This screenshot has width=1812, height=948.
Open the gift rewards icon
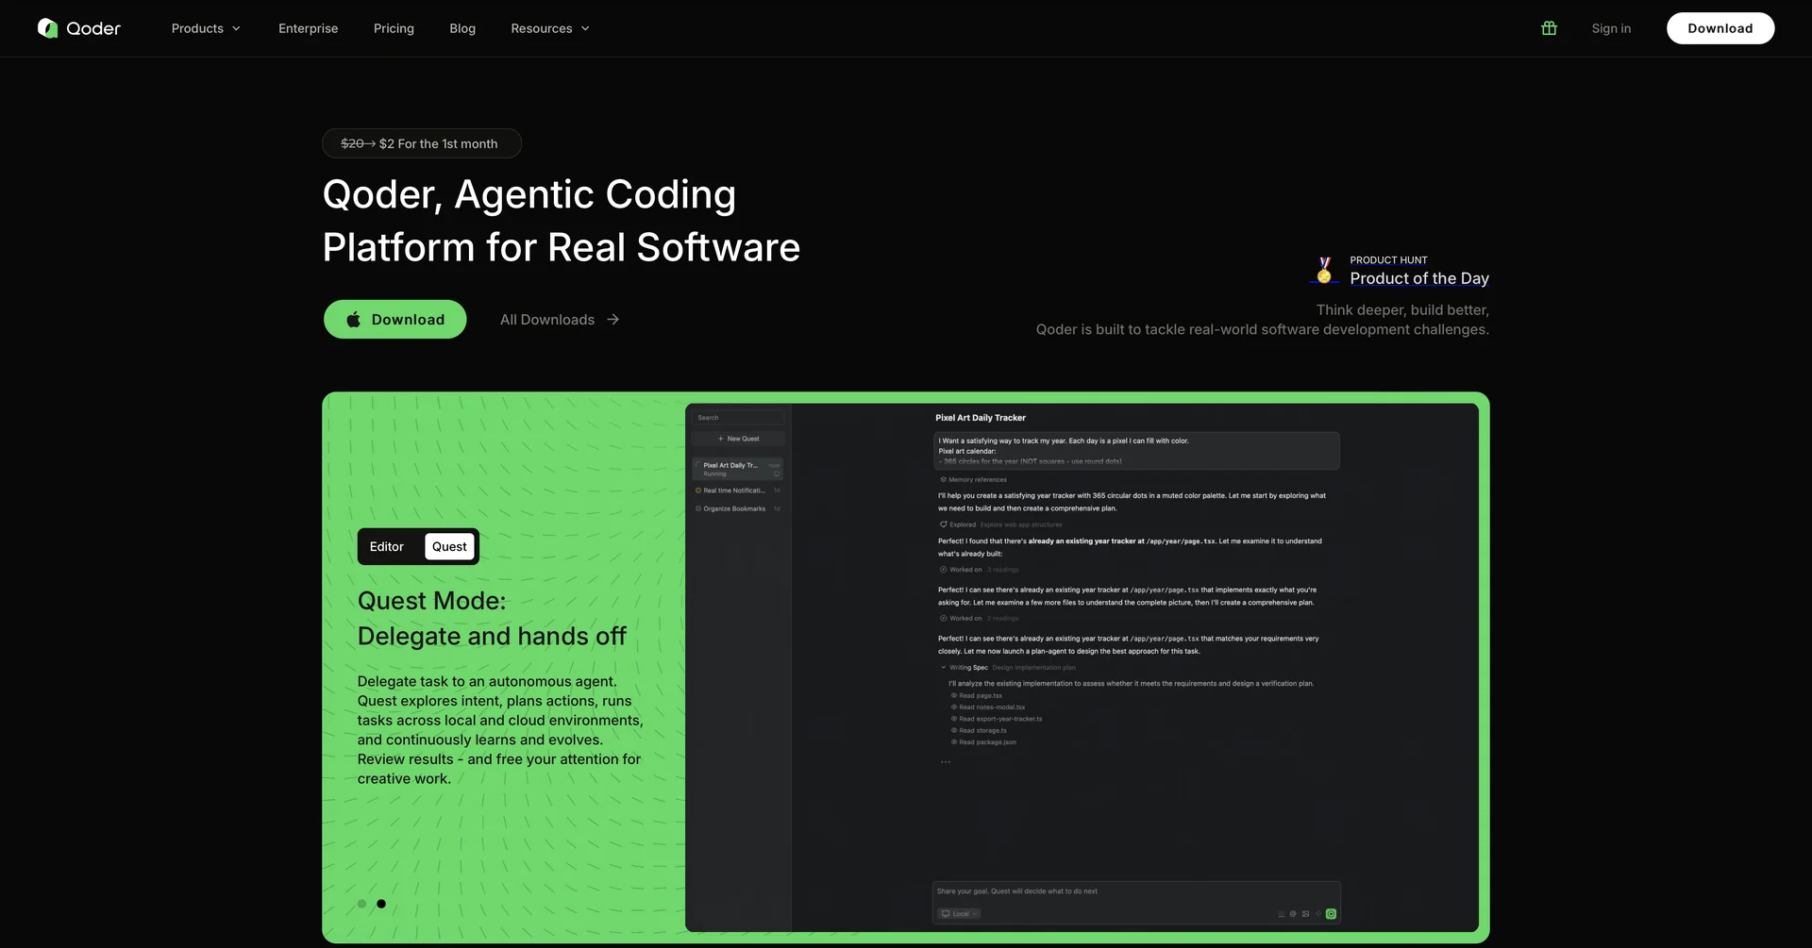point(1549,28)
